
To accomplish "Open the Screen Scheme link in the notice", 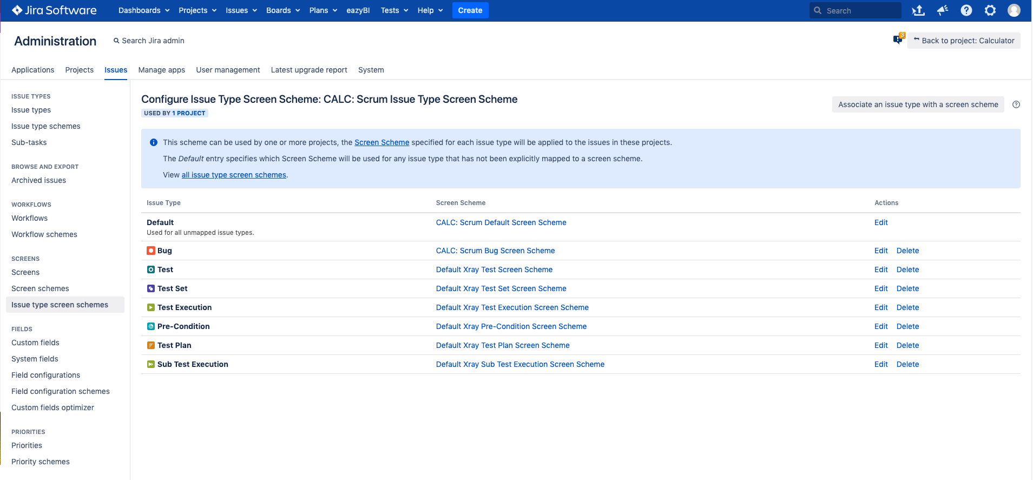I will point(382,142).
